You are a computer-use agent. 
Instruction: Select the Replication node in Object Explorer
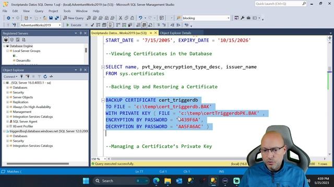[x=20, y=102]
